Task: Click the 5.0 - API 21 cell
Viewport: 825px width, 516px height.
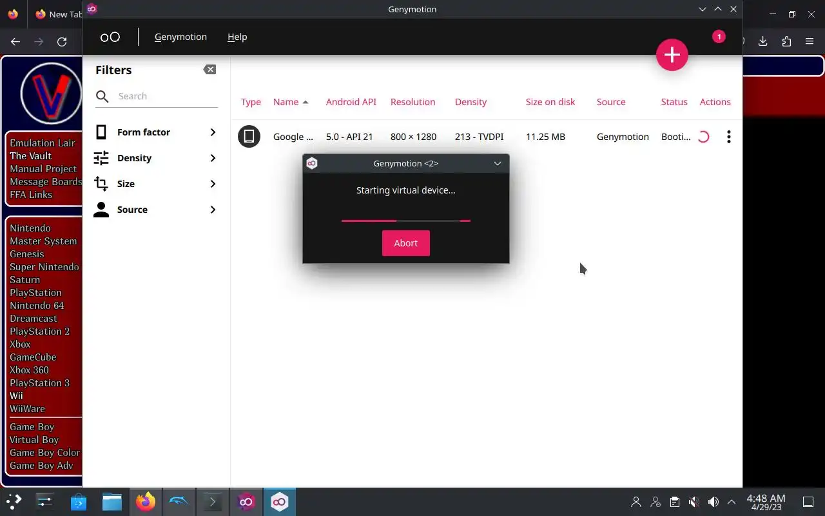Action: (349, 137)
